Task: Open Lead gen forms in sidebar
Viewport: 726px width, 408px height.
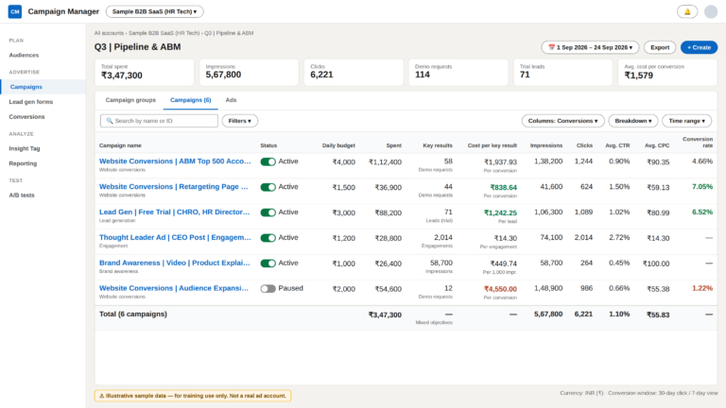Action: (x=31, y=102)
